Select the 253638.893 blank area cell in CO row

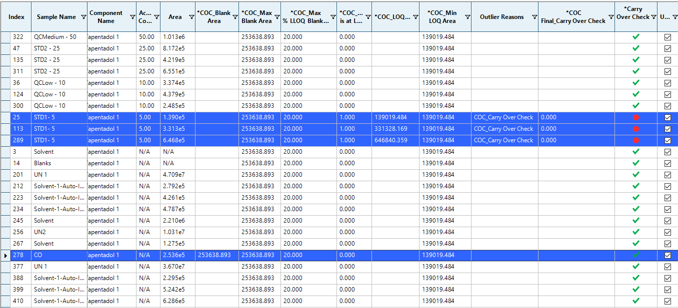coord(217,255)
